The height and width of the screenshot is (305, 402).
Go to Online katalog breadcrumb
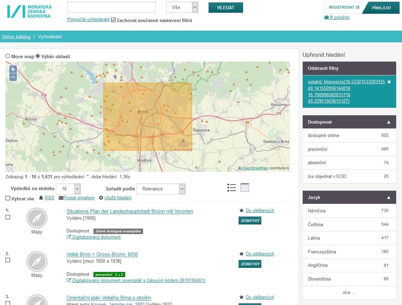pyautogui.click(x=16, y=36)
